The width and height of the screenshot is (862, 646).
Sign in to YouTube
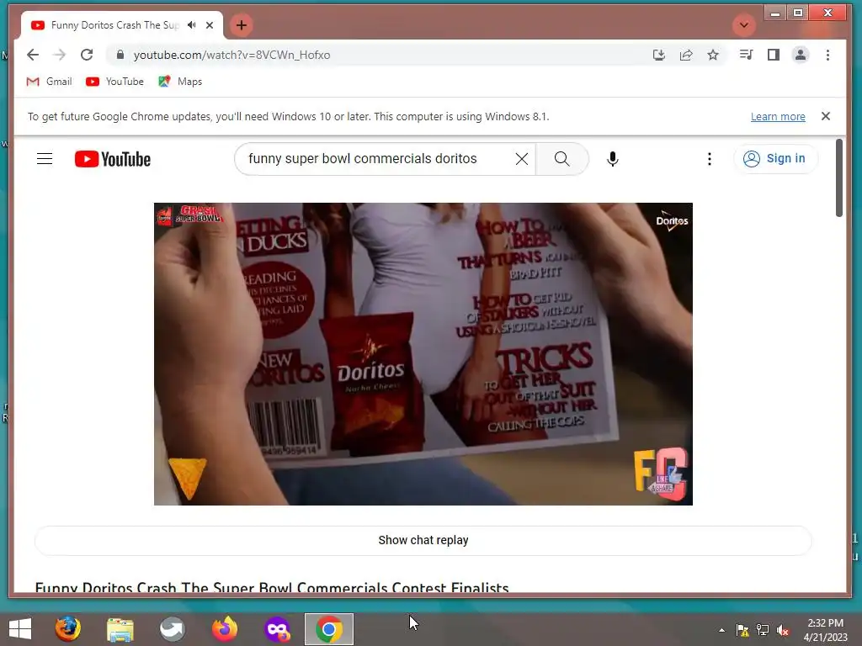[775, 159]
